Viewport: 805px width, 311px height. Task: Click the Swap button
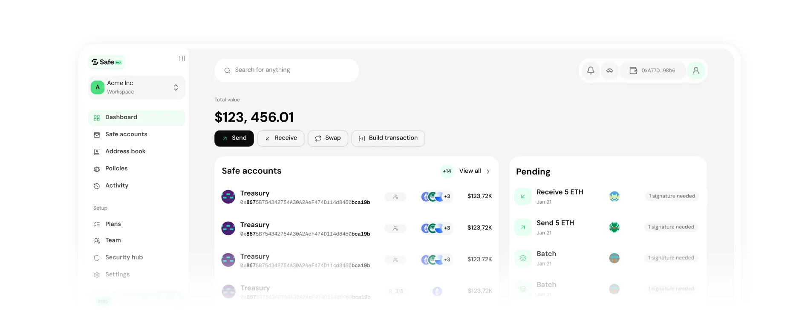coord(328,138)
